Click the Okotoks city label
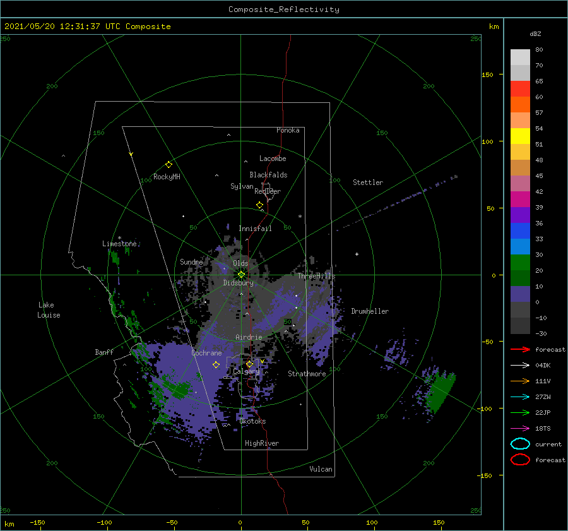 252,421
